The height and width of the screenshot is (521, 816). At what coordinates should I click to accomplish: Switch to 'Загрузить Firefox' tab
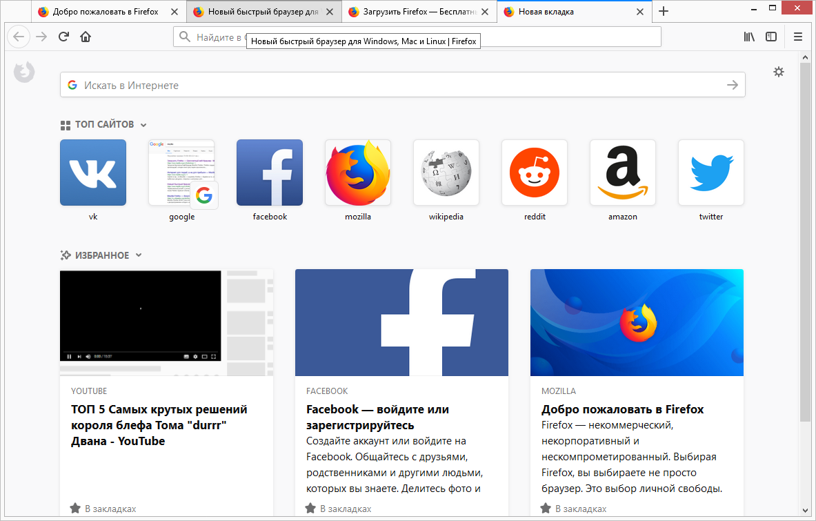[x=419, y=12]
